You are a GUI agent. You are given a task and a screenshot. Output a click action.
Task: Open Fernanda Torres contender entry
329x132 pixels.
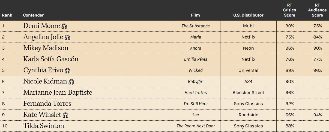tap(47, 104)
